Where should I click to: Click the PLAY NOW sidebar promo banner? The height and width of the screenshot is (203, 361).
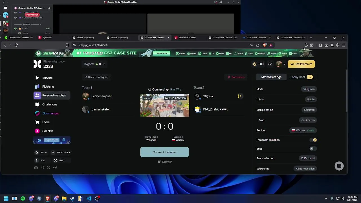[52, 140]
